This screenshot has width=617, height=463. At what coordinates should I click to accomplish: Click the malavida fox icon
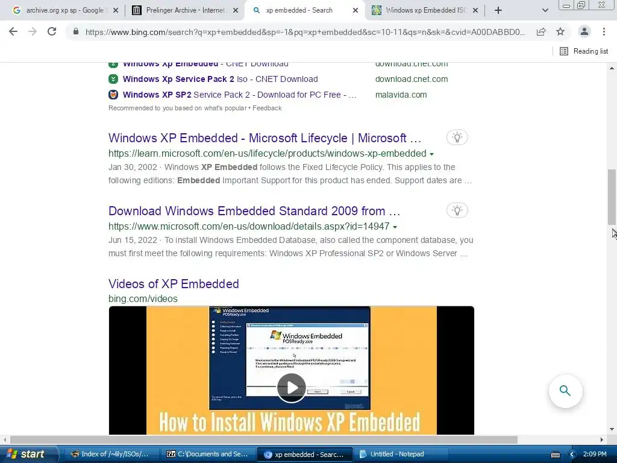point(113,95)
